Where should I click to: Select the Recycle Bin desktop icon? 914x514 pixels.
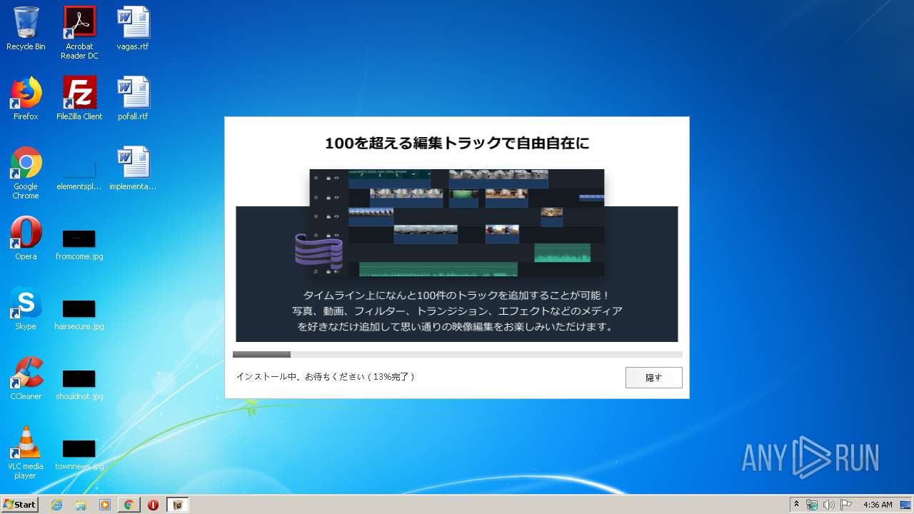point(26,29)
